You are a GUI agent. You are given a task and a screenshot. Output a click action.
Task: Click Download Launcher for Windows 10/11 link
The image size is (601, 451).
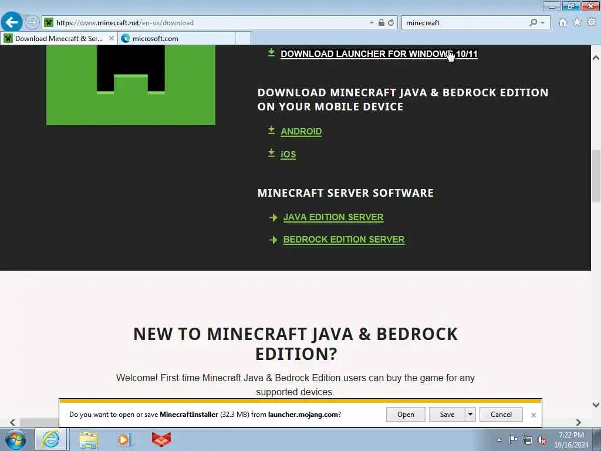379,54
